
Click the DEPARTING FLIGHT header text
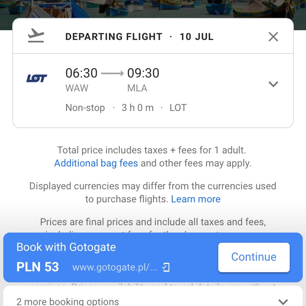114,37
